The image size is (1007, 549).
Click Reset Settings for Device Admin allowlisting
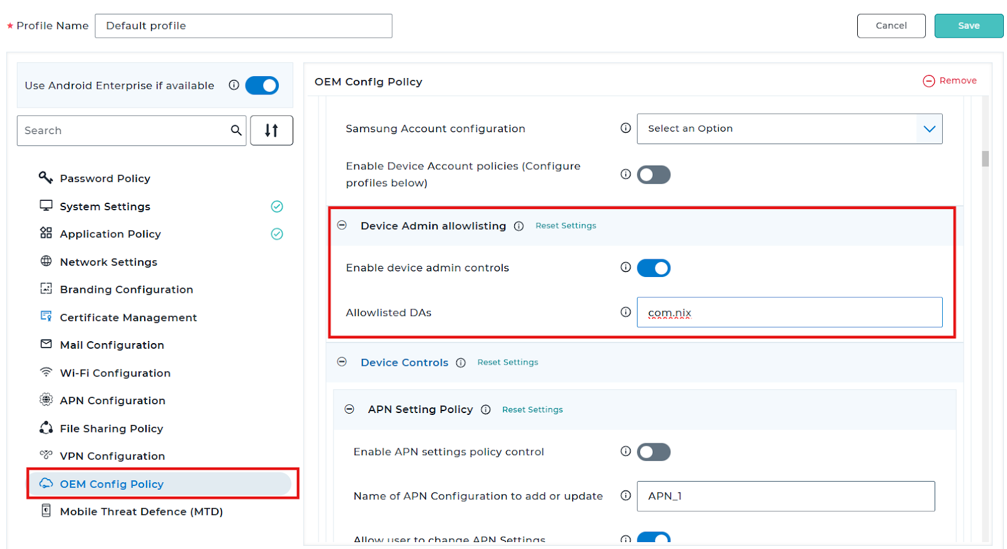coord(566,225)
